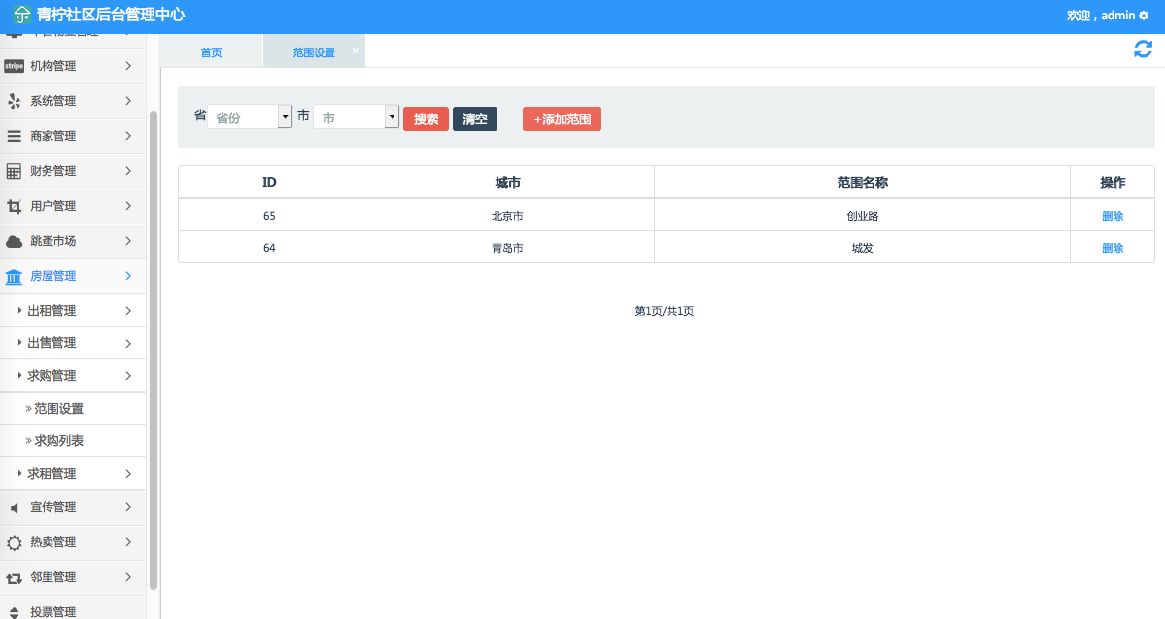Image resolution: width=1165 pixels, height=619 pixels.
Task: Click the 青柠社区后台管理中心 title
Action: tap(111, 15)
